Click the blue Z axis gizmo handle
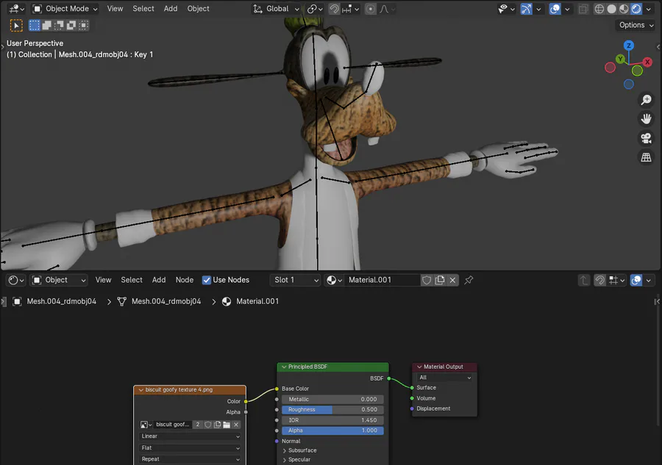 click(629, 46)
